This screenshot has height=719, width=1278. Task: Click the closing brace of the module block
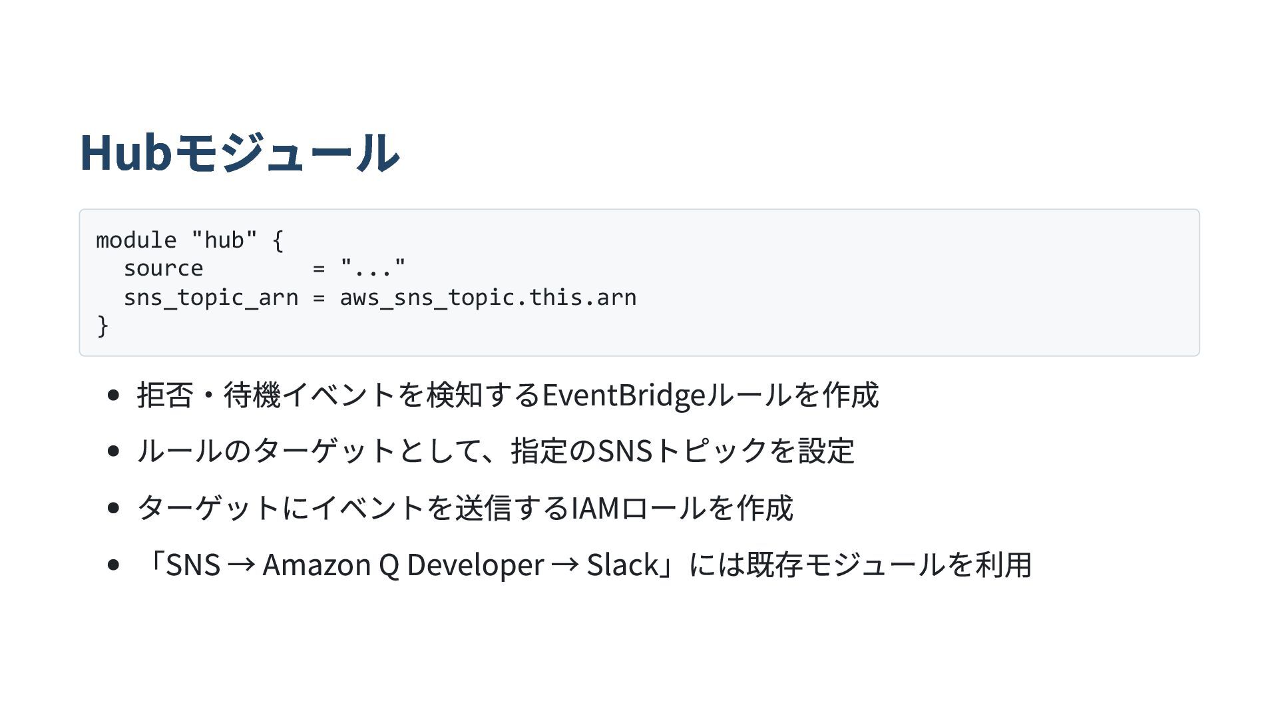point(103,326)
